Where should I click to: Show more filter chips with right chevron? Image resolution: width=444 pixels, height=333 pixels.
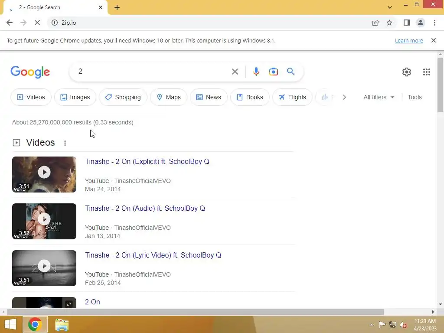[x=344, y=97]
